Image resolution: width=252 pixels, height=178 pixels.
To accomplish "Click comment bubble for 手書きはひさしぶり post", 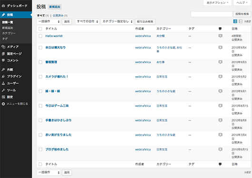I will [x=220, y=120].
